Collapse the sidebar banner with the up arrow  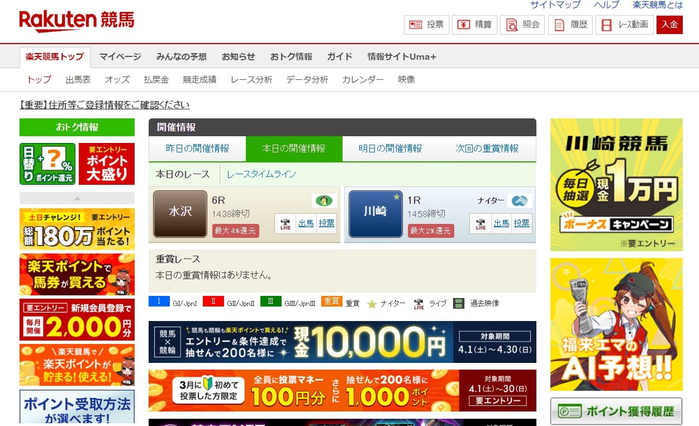pos(77,198)
